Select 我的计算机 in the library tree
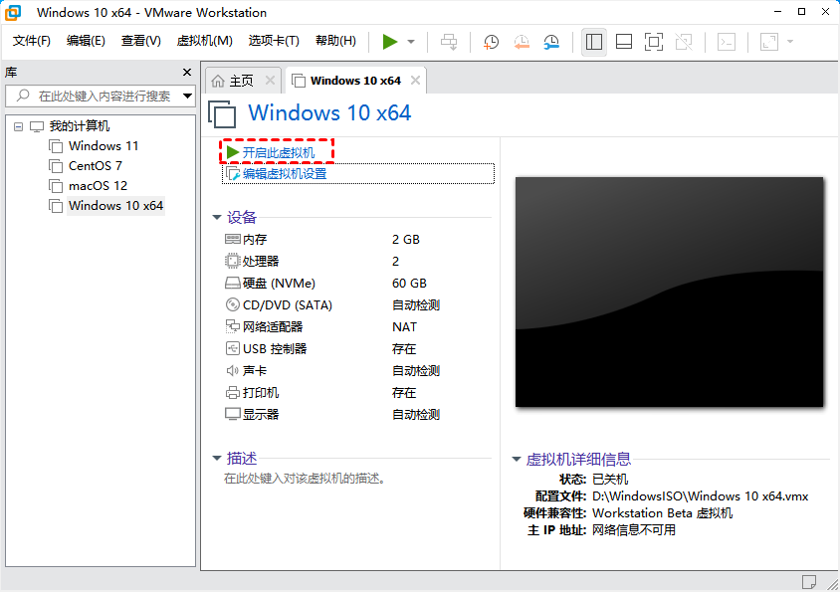The height and width of the screenshot is (592, 840). point(80,126)
